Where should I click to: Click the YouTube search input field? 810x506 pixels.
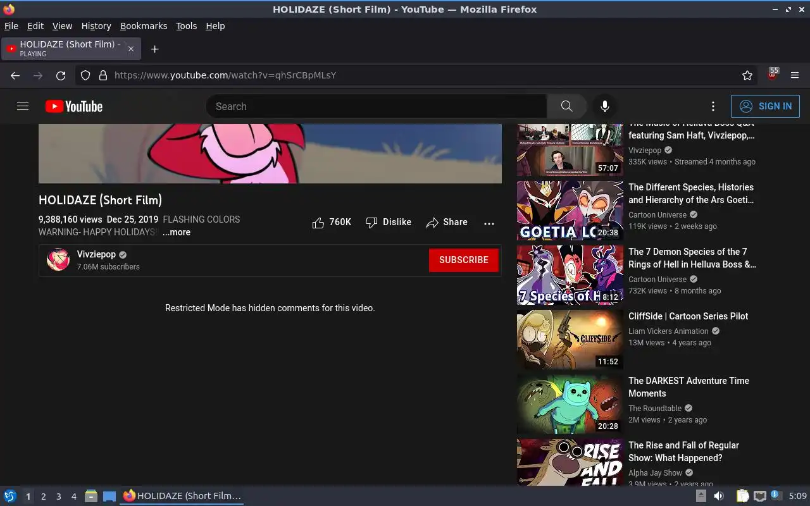(x=377, y=106)
